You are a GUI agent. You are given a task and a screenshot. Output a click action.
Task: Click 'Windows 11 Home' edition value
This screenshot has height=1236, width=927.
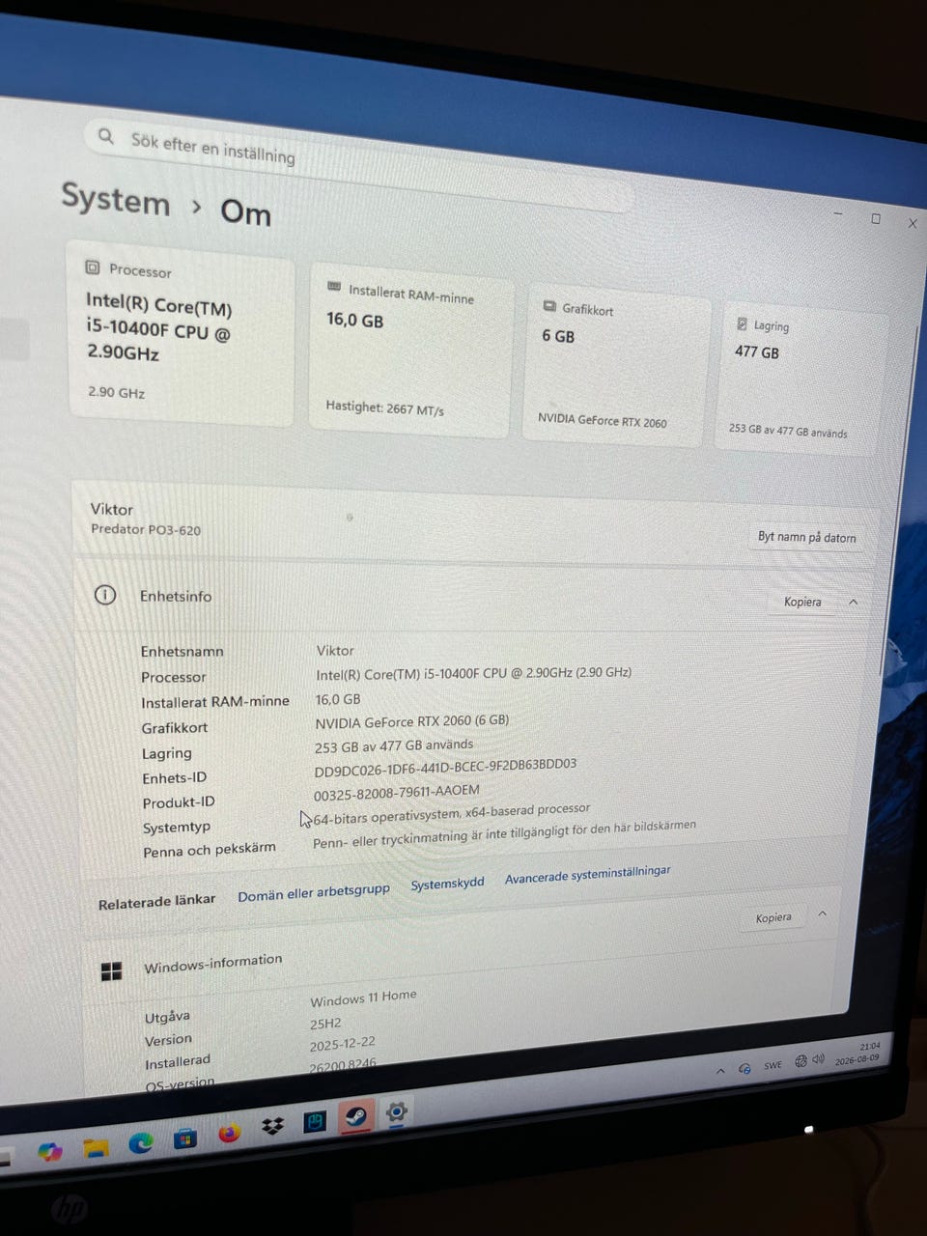pos(363,997)
